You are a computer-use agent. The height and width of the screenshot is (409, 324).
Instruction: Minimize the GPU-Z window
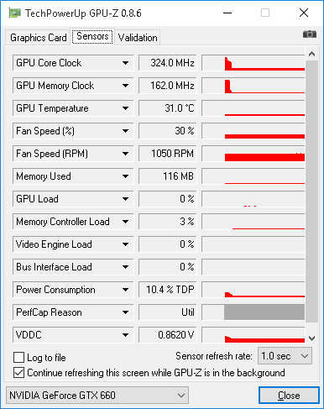click(227, 13)
